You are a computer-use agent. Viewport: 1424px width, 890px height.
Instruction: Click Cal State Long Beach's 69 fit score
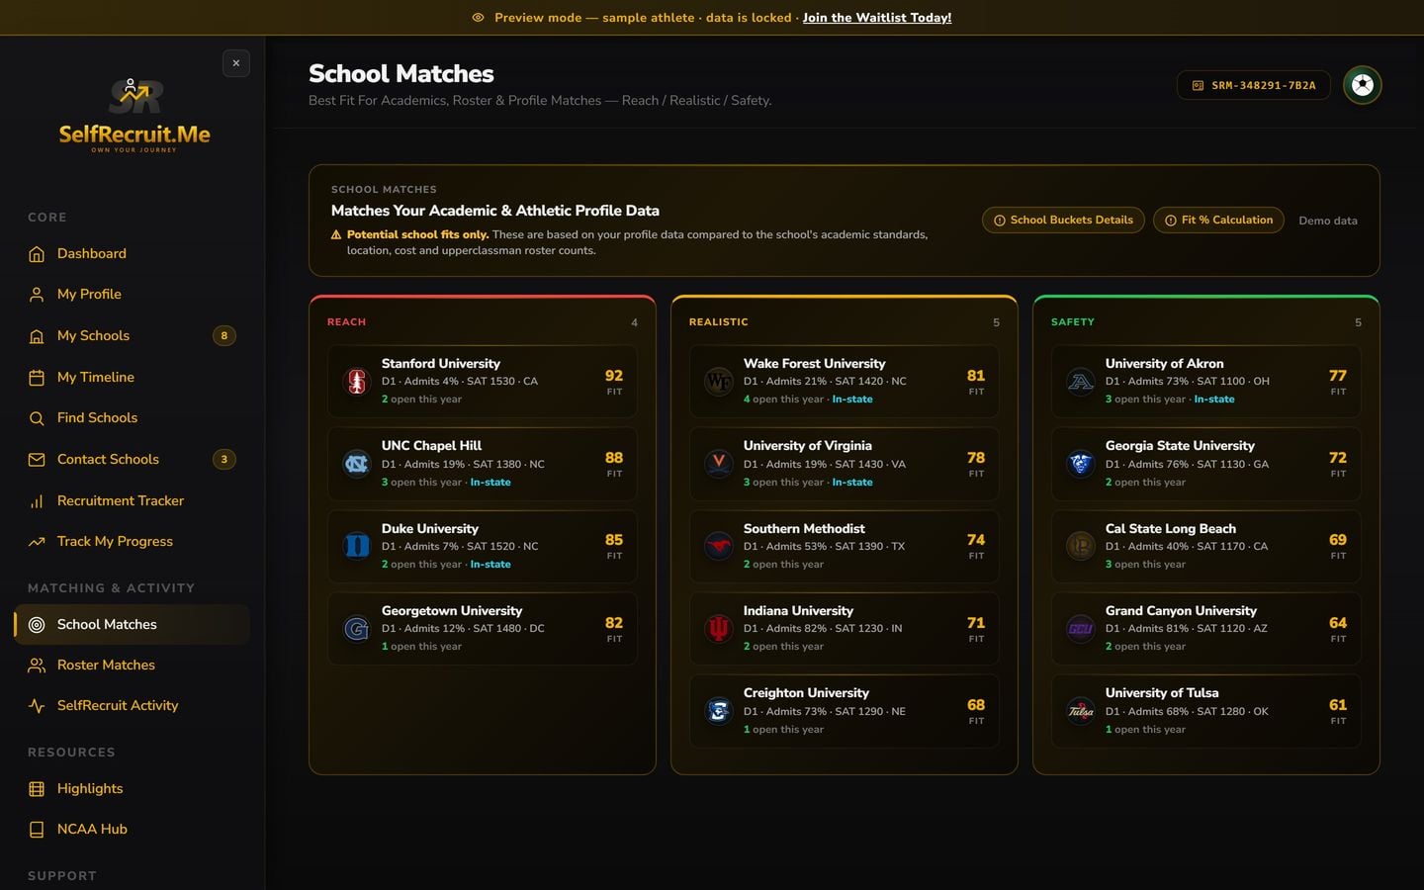[x=1338, y=540]
